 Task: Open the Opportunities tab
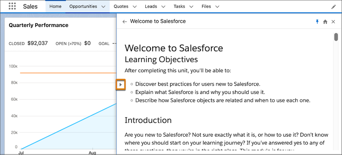click(x=83, y=6)
